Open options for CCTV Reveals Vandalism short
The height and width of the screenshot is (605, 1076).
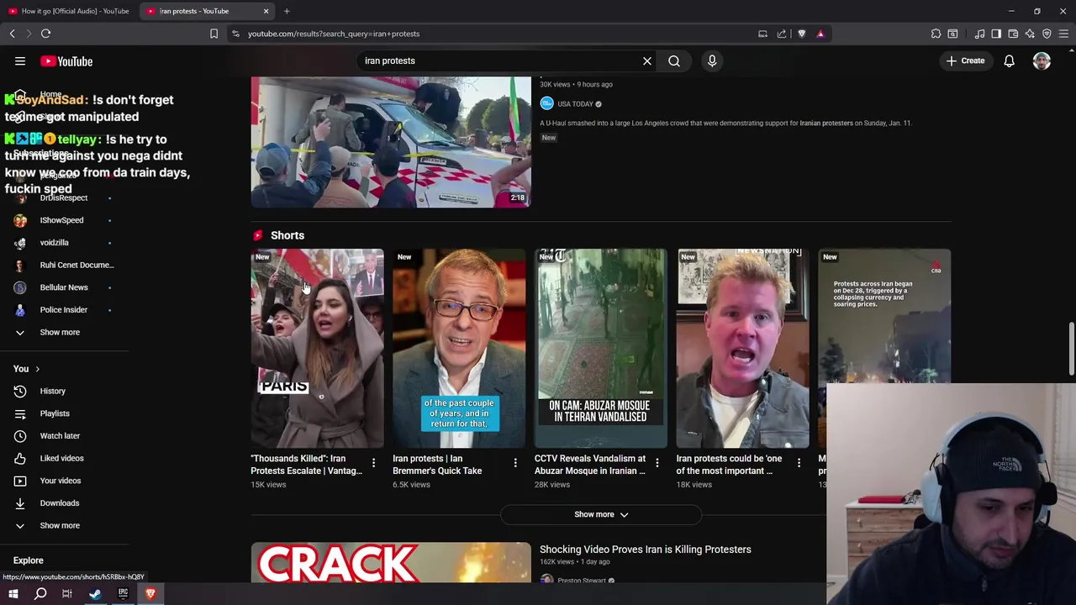[x=657, y=462]
